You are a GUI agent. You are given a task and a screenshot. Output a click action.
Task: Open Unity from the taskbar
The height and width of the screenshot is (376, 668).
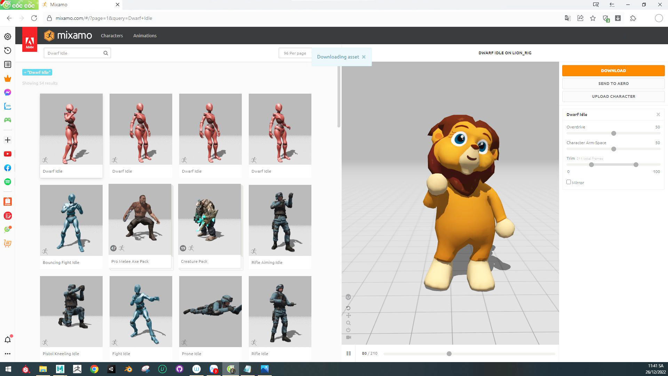[111, 369]
